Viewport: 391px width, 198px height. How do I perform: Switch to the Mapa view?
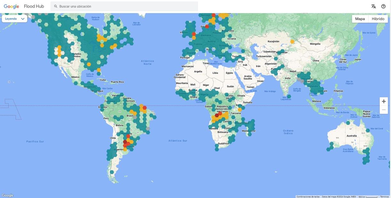tap(360, 19)
